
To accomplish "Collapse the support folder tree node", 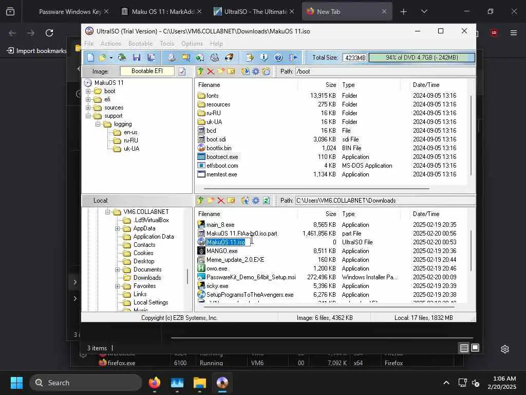I will click(x=88, y=116).
